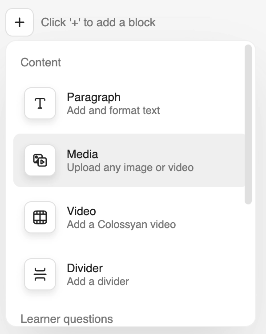Click the Media image-video icon

coord(40,160)
